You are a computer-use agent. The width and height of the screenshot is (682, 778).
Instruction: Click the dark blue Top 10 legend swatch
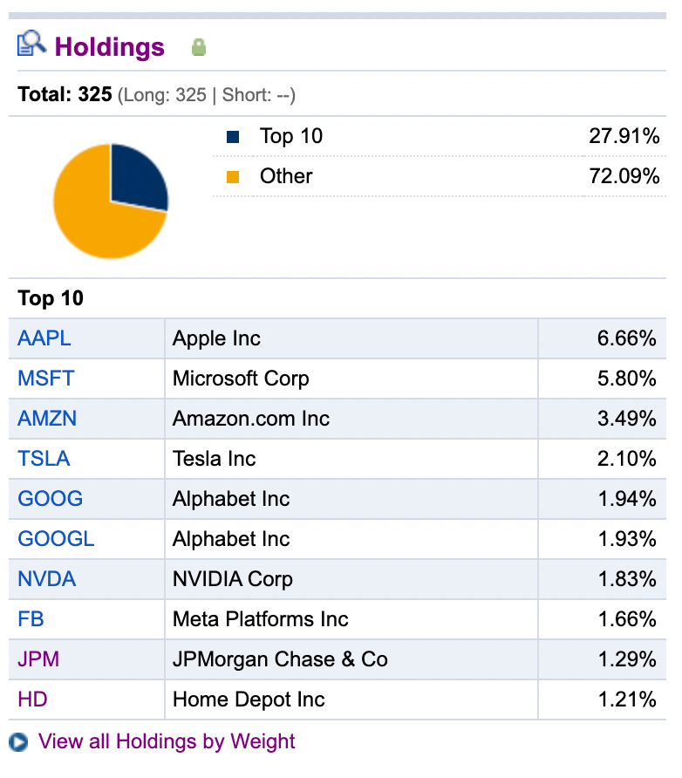click(x=233, y=137)
